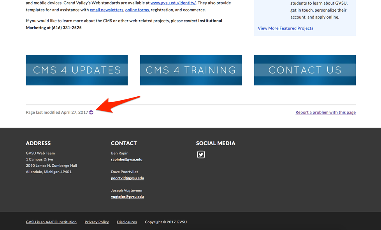Follow the online forms link
Viewport: 381px width, 230px height.
coord(137,10)
